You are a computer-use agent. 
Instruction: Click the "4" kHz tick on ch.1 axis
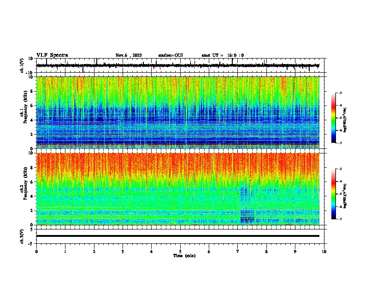[x=32, y=120]
